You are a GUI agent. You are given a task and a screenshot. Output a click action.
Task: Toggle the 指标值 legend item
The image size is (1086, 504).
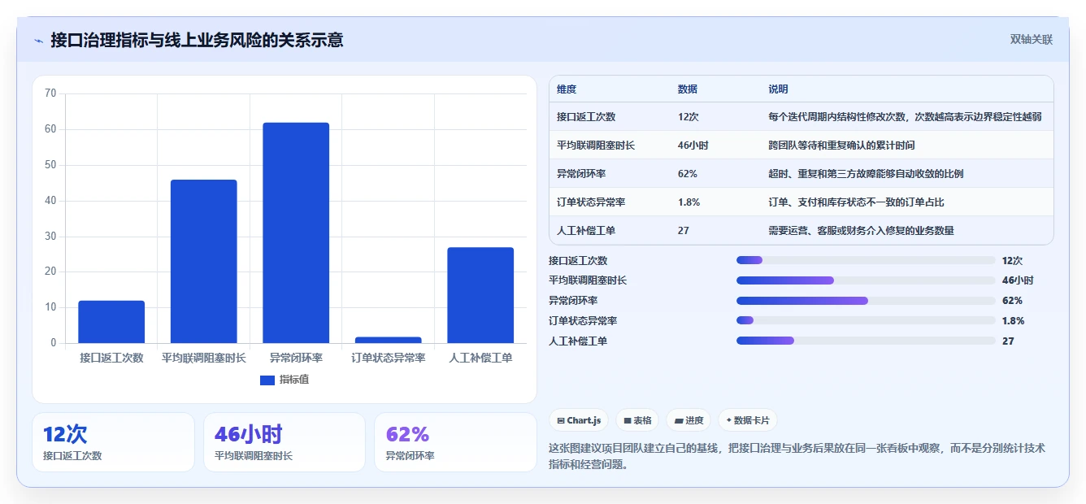(284, 380)
